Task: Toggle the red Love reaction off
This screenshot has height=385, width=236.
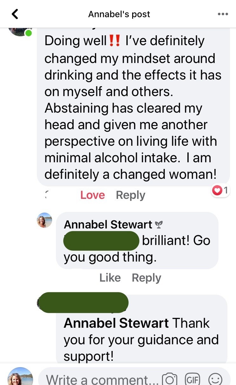Action: click(92, 195)
